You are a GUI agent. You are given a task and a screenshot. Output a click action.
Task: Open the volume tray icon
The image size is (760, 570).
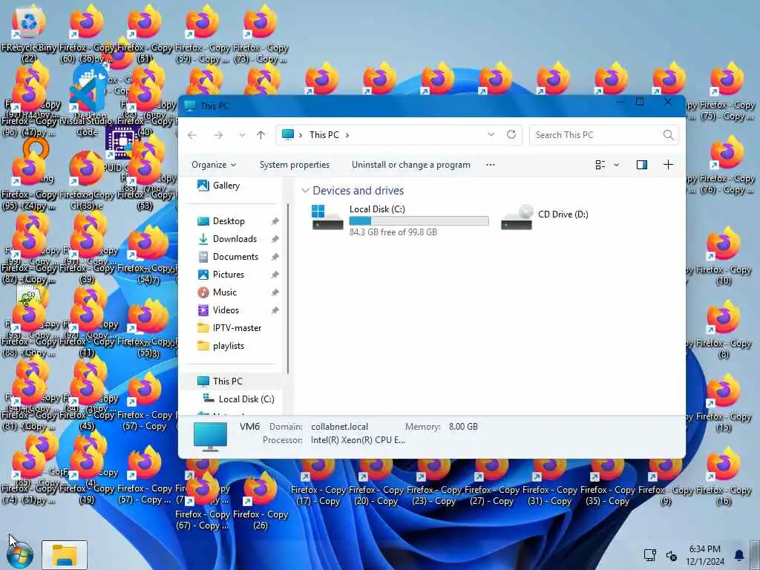[671, 555]
